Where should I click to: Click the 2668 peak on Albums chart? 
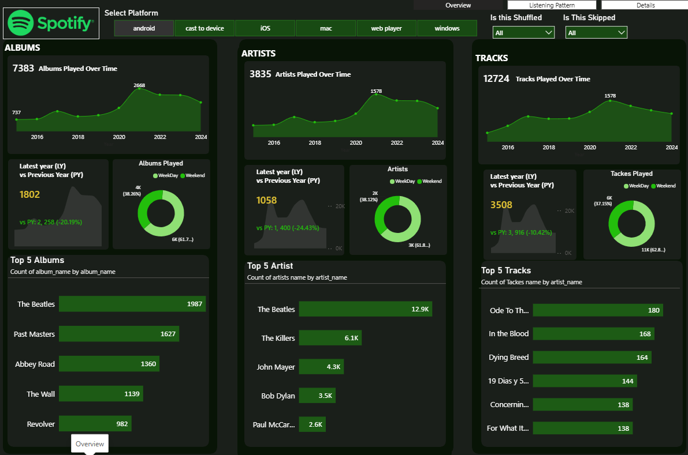coord(140,88)
